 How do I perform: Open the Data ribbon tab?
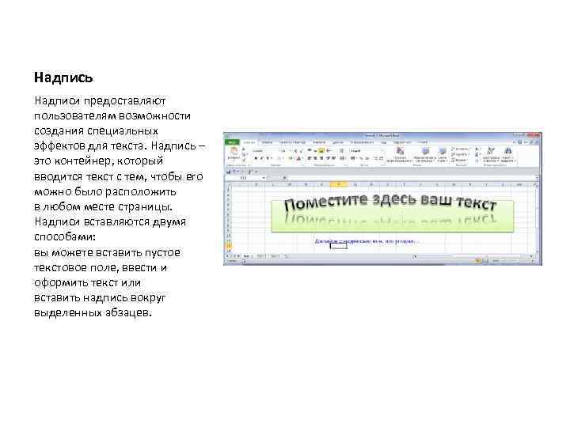pyautogui.click(x=338, y=142)
